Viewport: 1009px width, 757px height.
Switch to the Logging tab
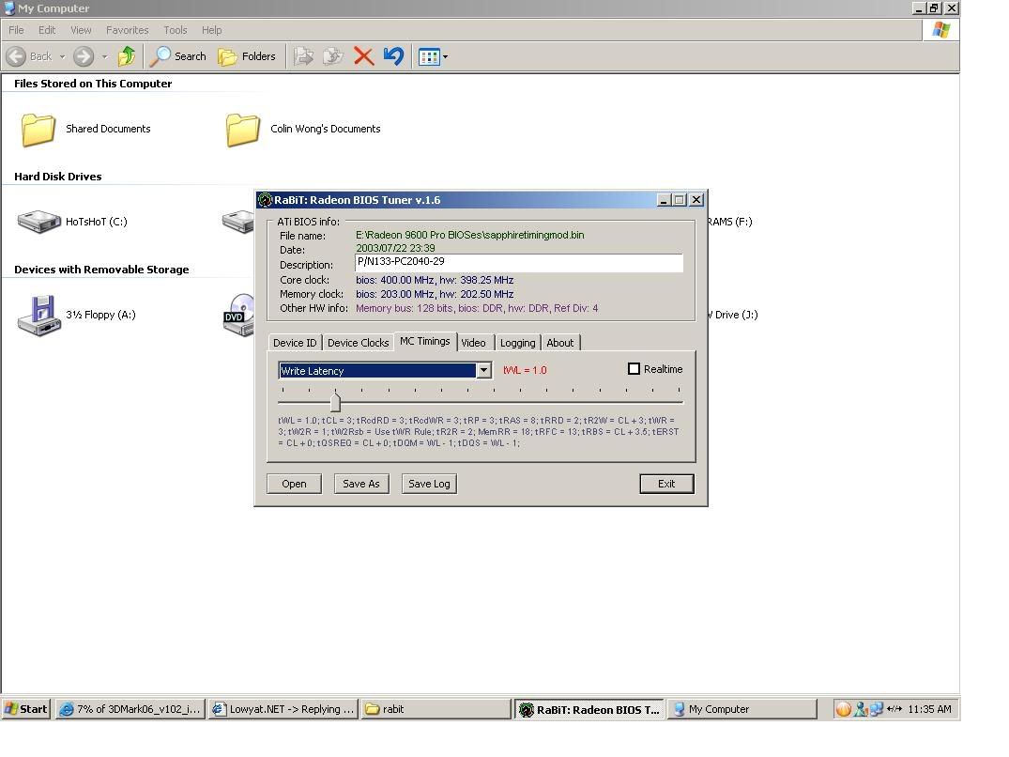click(517, 343)
